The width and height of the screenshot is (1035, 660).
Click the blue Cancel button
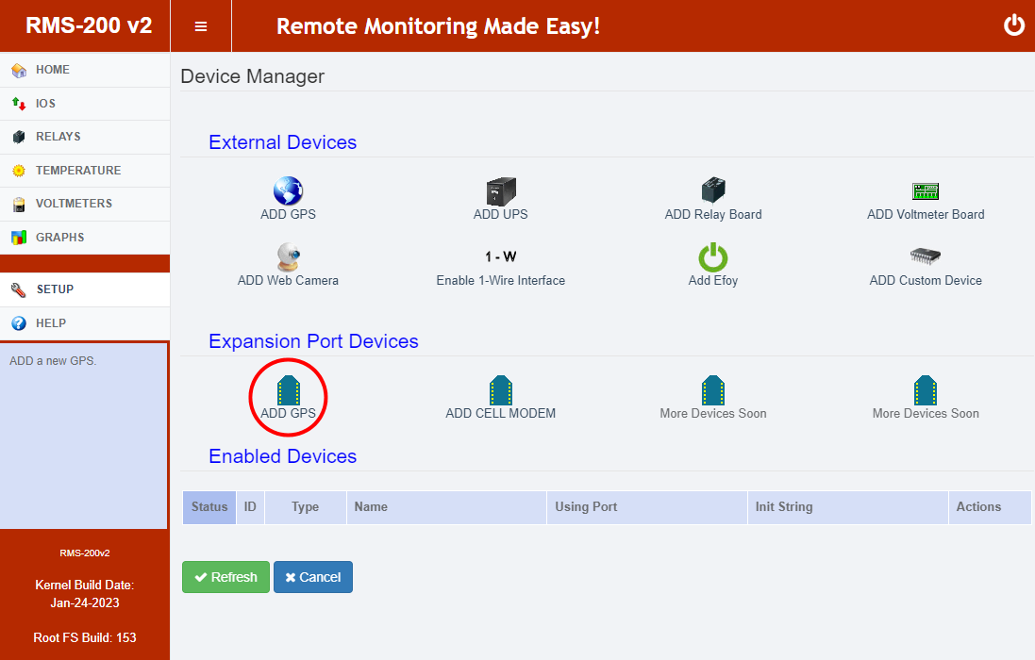click(313, 577)
